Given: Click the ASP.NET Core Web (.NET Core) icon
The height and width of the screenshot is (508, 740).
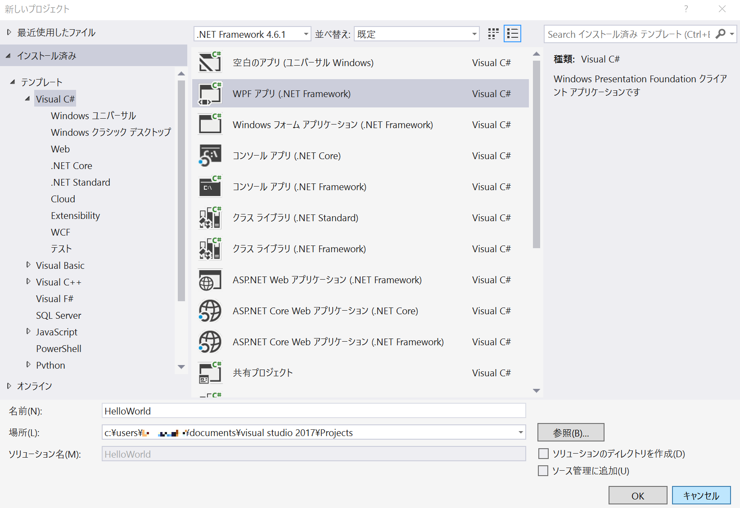Looking at the screenshot, I should [210, 311].
